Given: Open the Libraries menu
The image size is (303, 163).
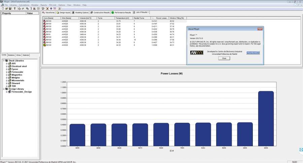Looking at the screenshot, I should coord(13,5).
